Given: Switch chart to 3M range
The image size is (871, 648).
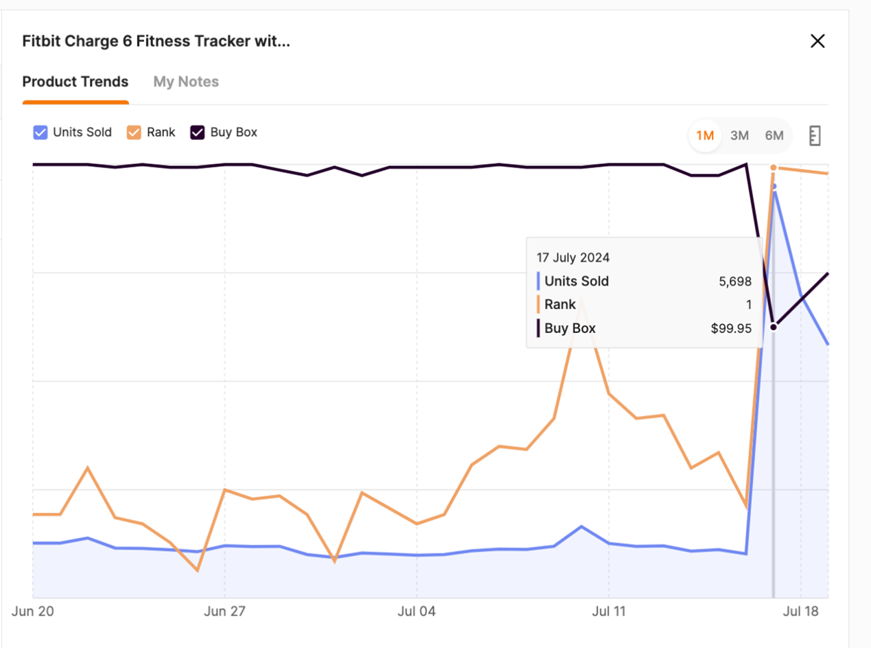Looking at the screenshot, I should [x=739, y=135].
